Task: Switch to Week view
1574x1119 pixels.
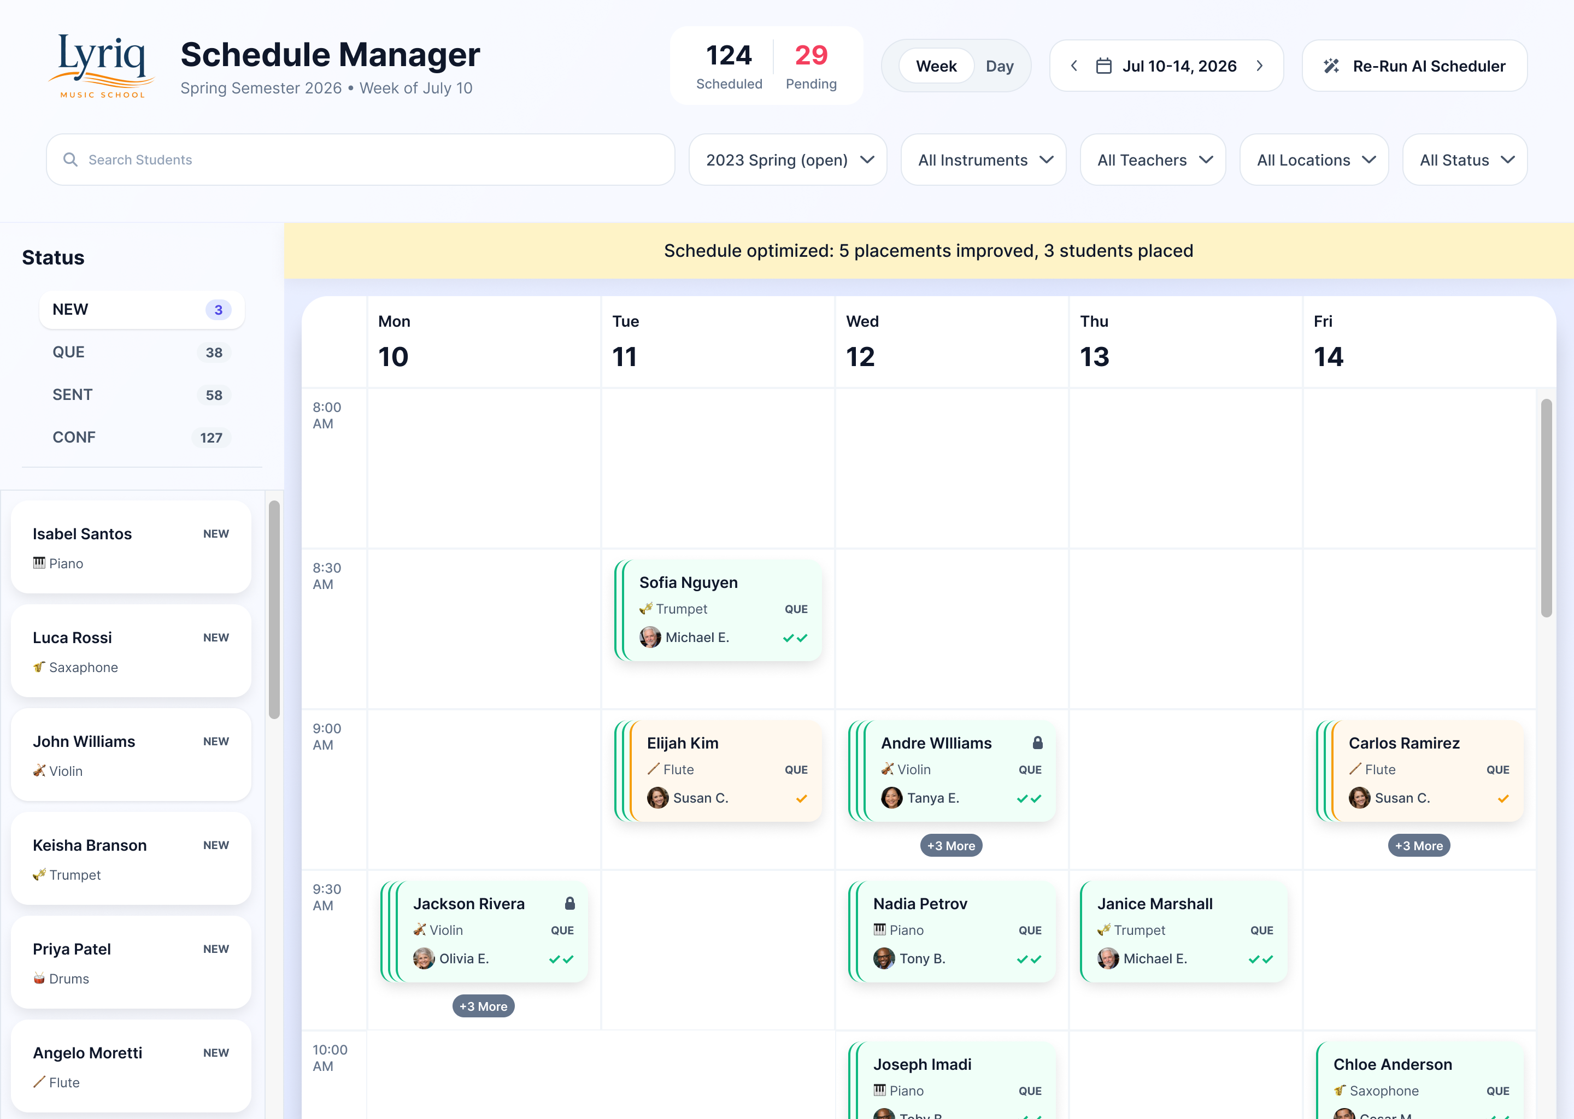Action: click(x=936, y=66)
